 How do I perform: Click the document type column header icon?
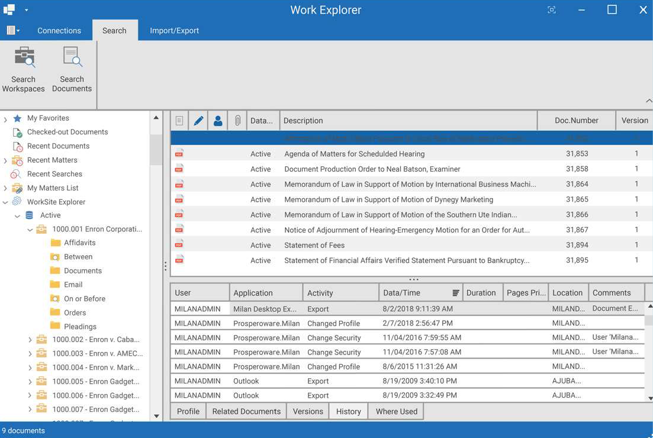coord(179,121)
